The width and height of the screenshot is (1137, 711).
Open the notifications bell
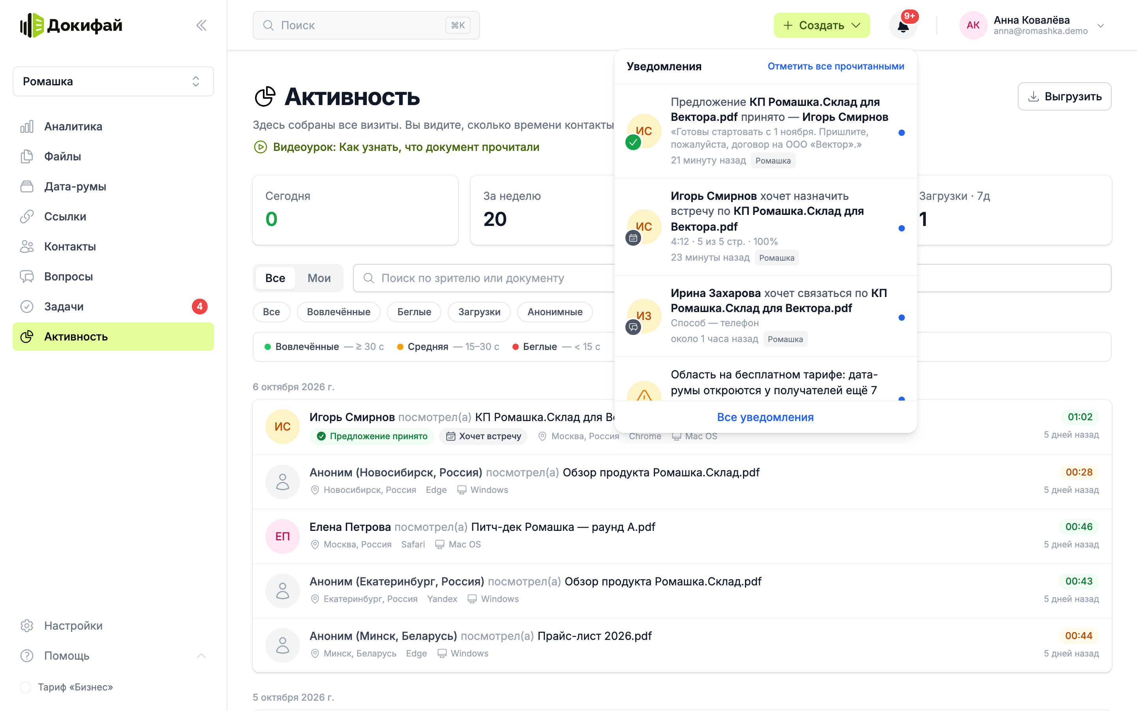point(902,25)
